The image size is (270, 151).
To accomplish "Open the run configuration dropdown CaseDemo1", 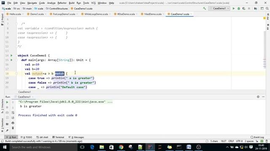I will point(219,8).
